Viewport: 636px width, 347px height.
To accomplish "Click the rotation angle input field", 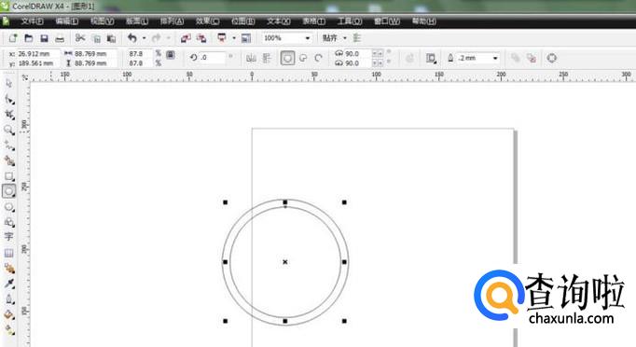I will coord(212,58).
